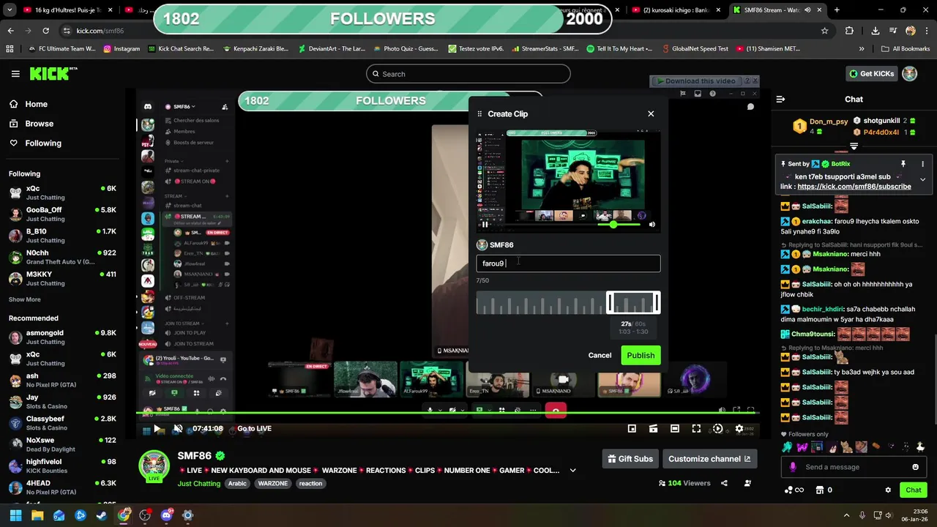Open the moderator user icon
Image resolution: width=937 pixels, height=527 pixels.
747,483
